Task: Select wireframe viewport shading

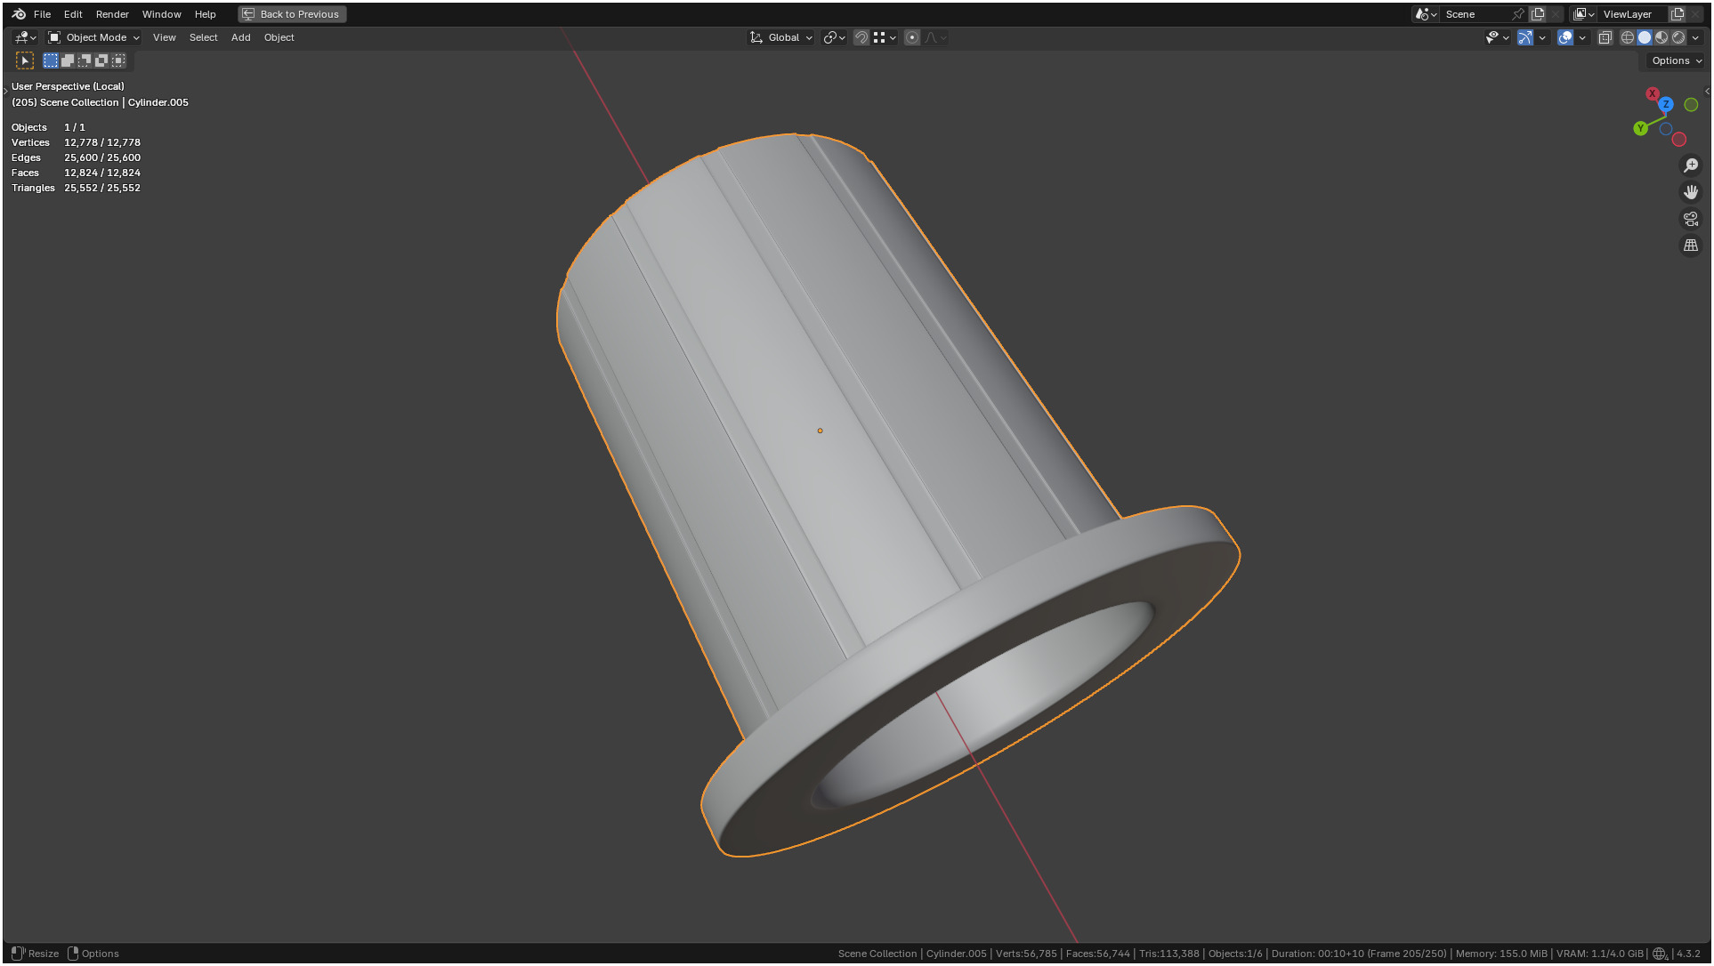Action: [x=1627, y=37]
